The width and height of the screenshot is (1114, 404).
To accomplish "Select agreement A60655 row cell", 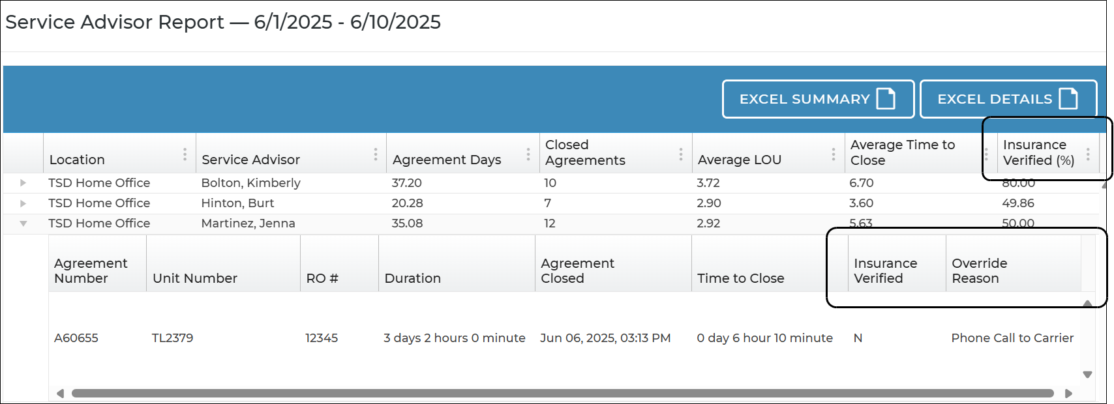I will (x=76, y=338).
